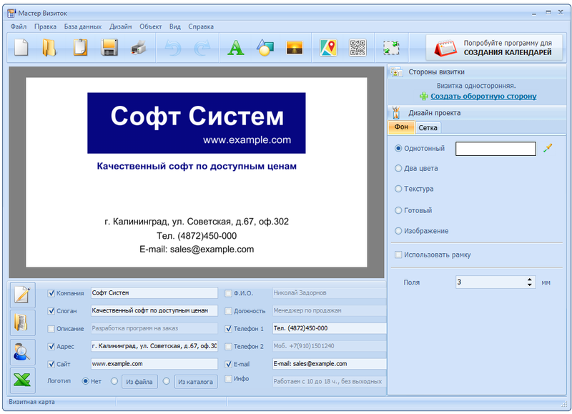Add a QR code to the card
This screenshot has height=414, width=572.
pyautogui.click(x=357, y=48)
